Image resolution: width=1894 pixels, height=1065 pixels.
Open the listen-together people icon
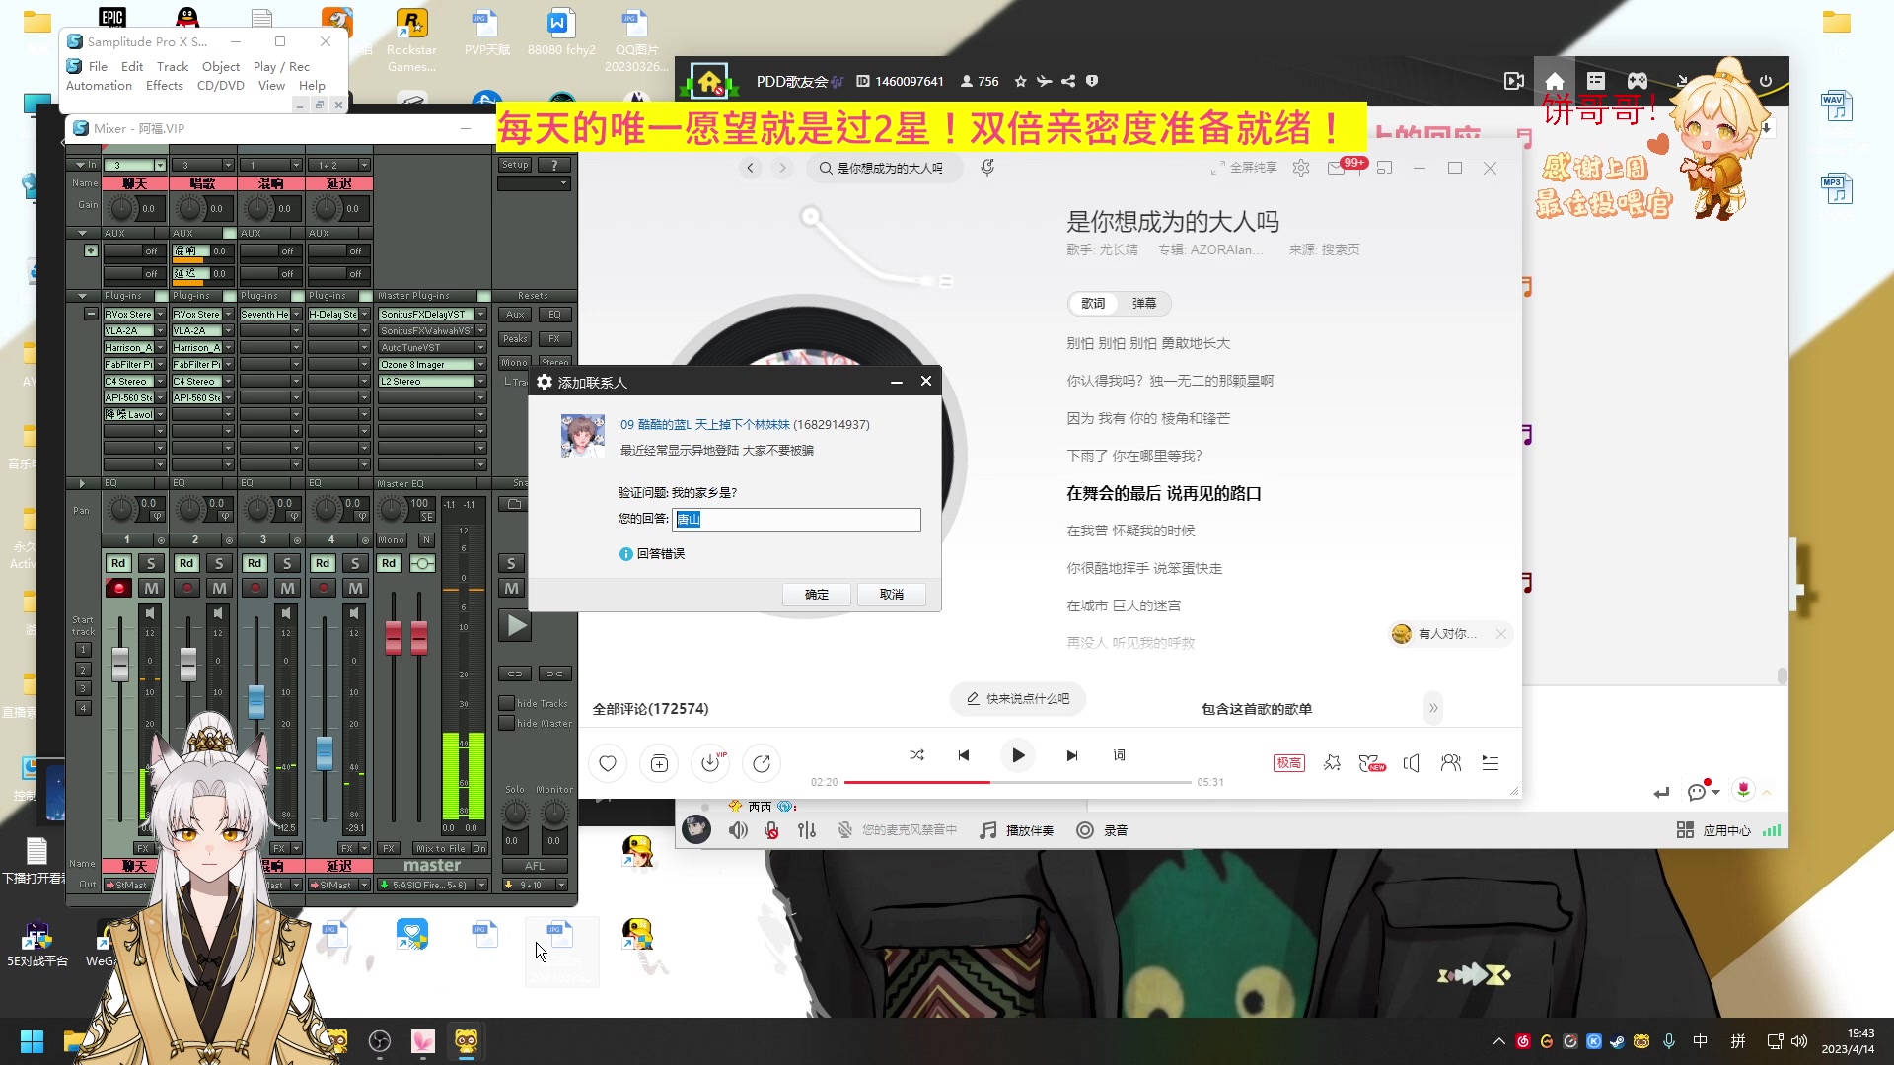coord(1451,763)
